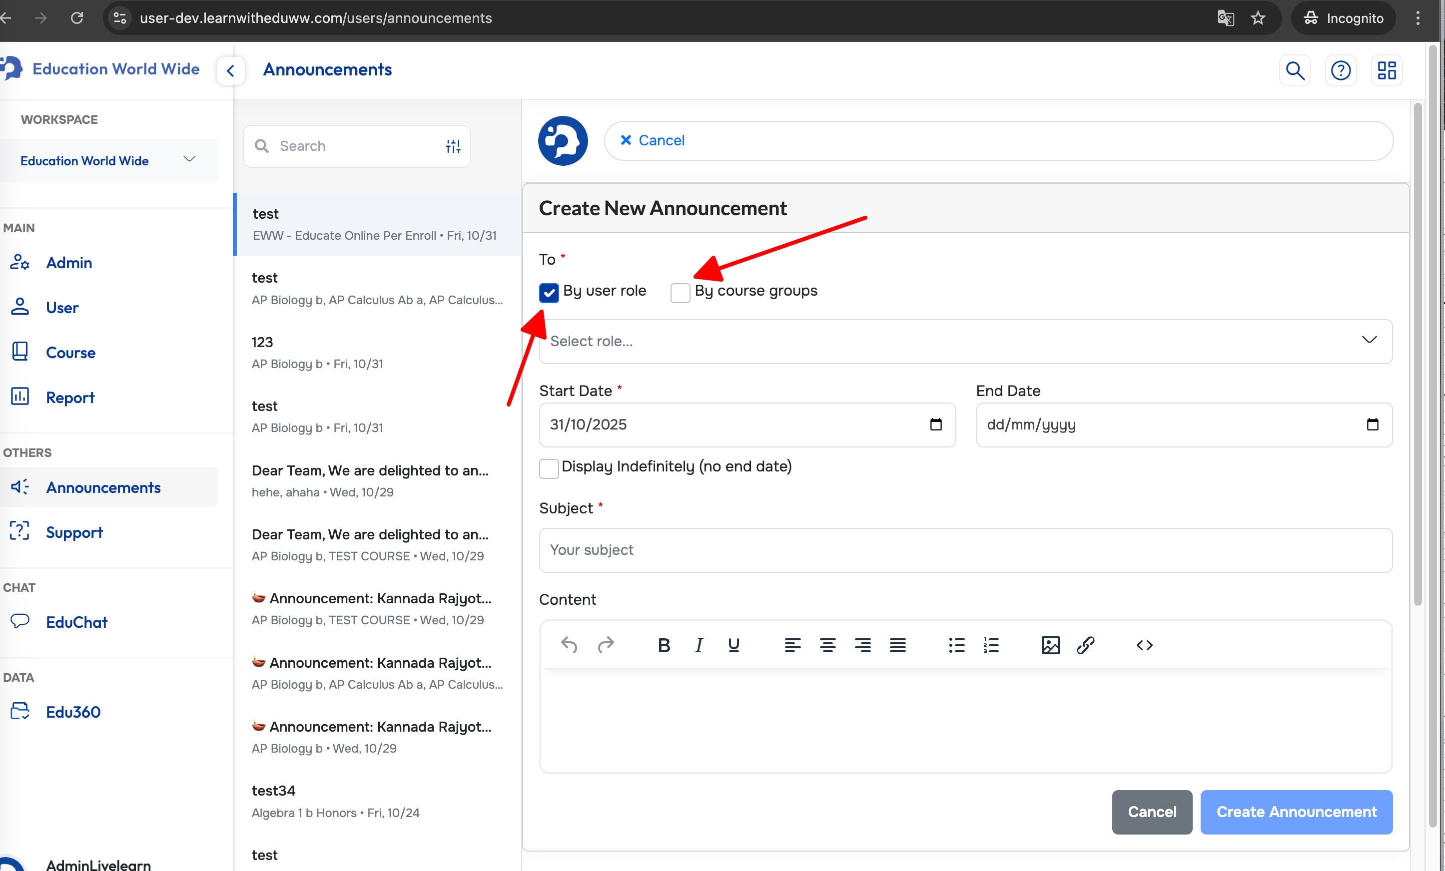Check Display Indefinitely (no end date)
Viewport: 1445px width, 871px height.
pyautogui.click(x=549, y=468)
